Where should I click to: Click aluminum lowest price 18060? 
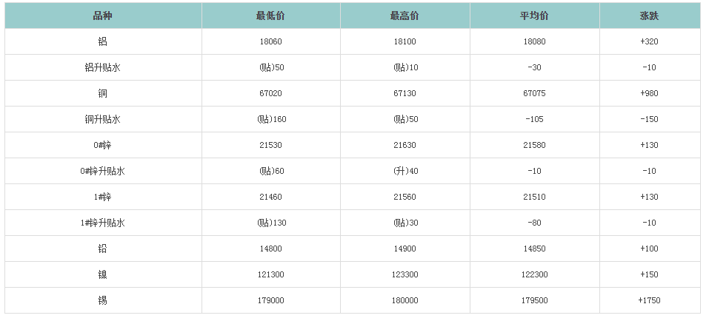click(x=270, y=41)
